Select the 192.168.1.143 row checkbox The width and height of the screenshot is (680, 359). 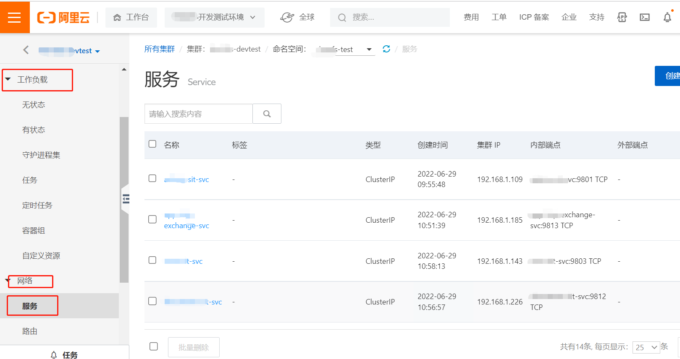click(152, 260)
